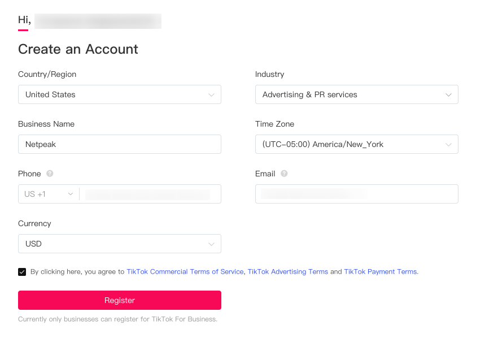Focus the Business Name field containing Netpeak
498x346 pixels.
(120, 144)
